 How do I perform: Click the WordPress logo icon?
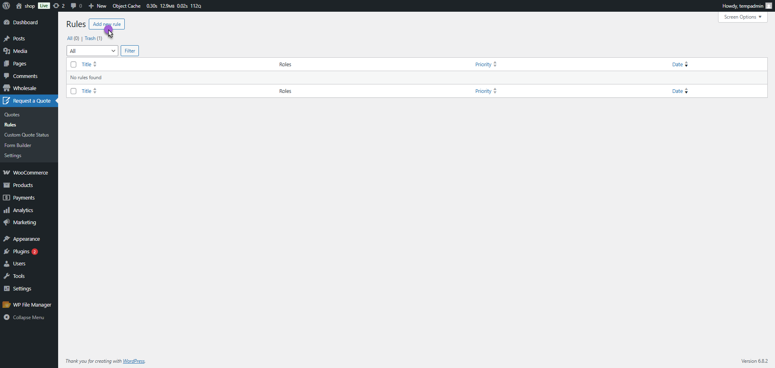(x=6, y=6)
